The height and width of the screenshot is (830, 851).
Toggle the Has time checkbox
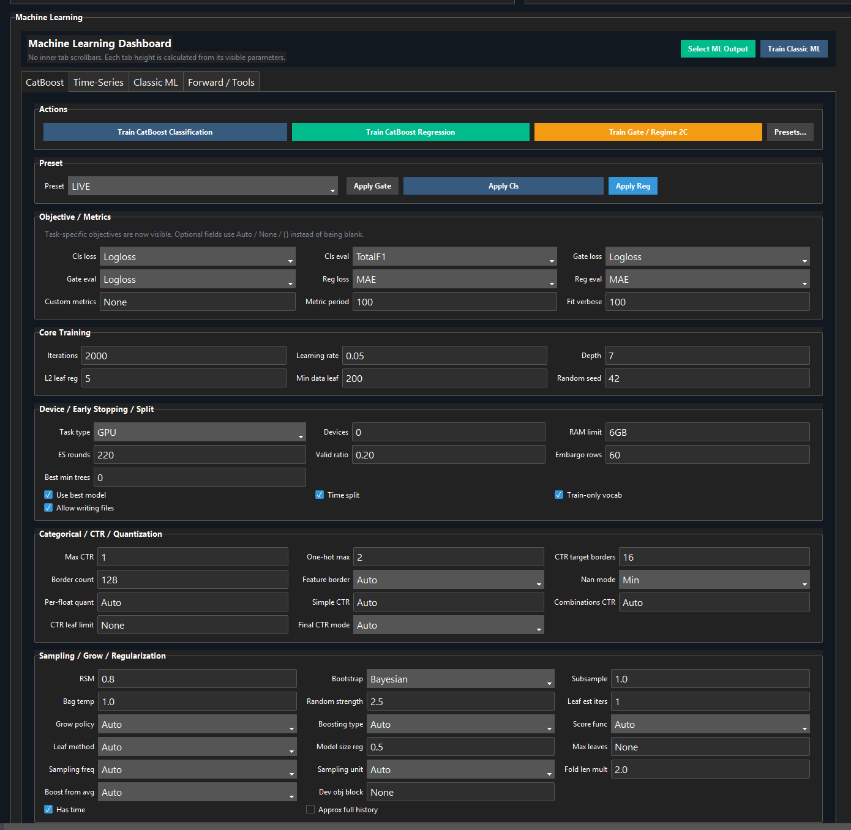coord(48,809)
